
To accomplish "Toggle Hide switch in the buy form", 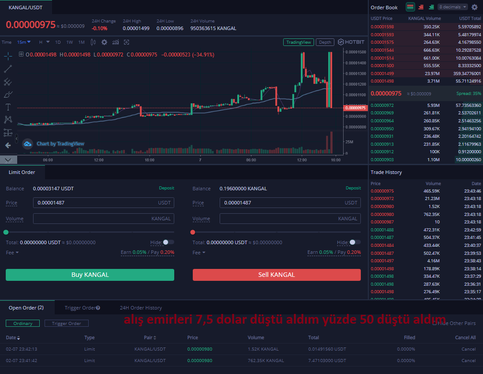I will [x=168, y=242].
